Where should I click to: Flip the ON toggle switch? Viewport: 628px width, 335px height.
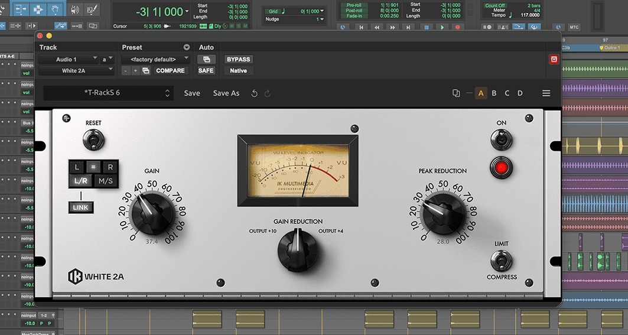click(501, 139)
